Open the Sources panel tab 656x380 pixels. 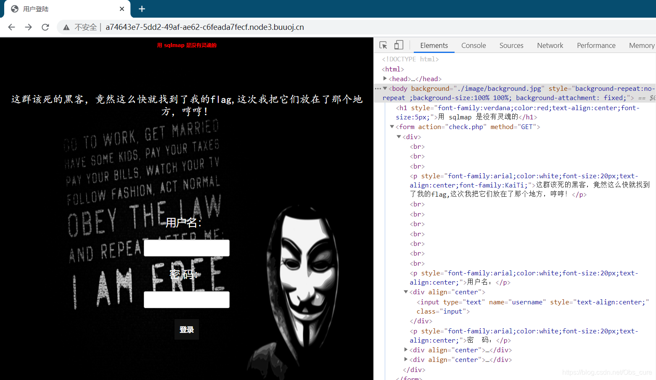pos(511,45)
